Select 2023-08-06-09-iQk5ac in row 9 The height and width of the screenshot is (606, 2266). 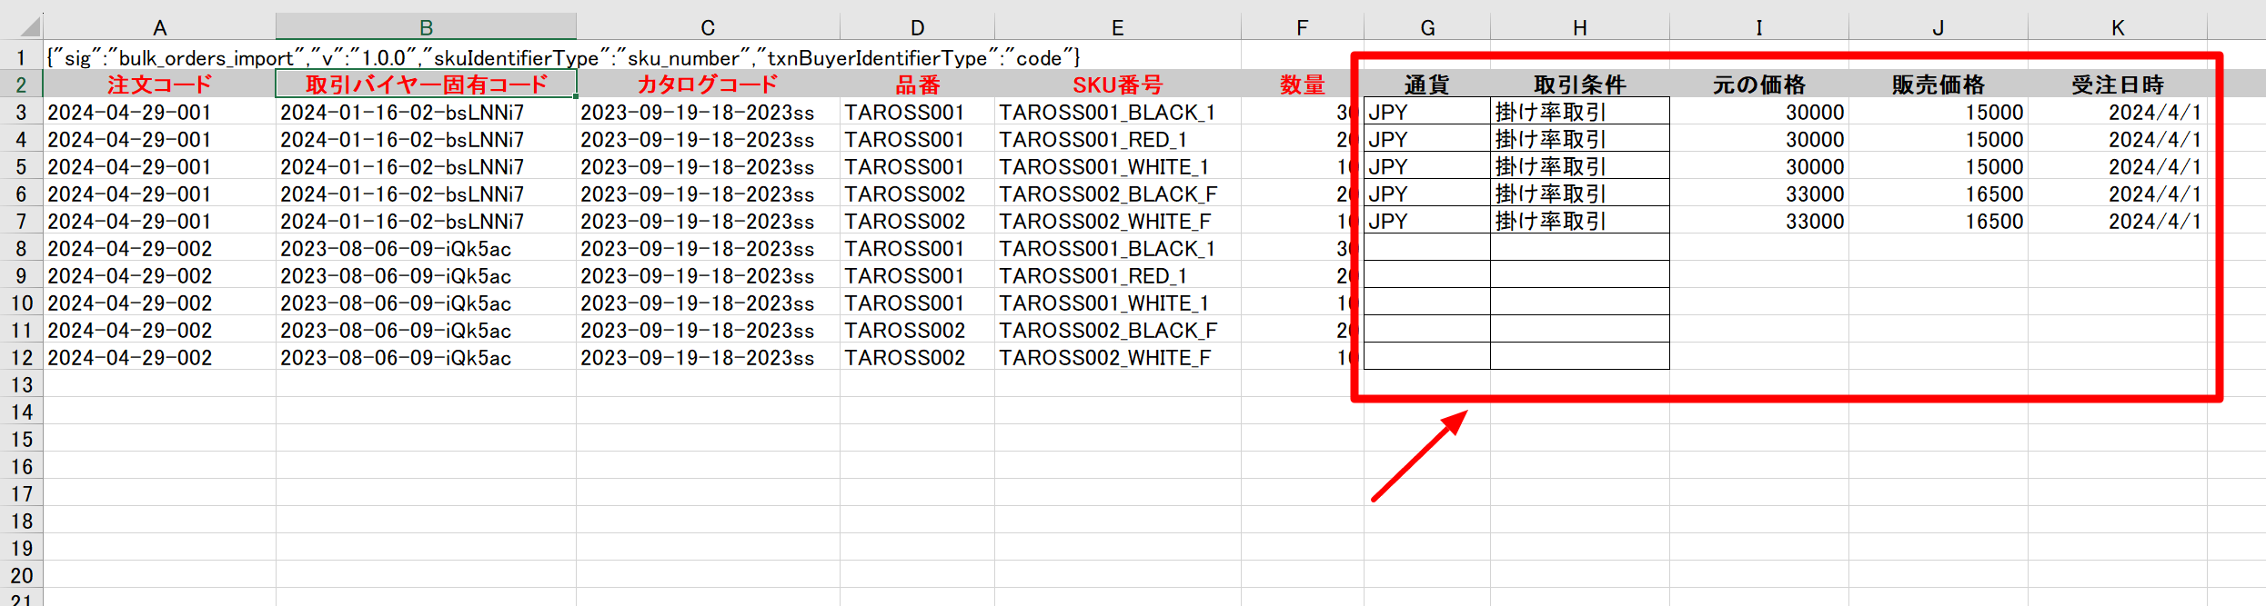pyautogui.click(x=426, y=276)
